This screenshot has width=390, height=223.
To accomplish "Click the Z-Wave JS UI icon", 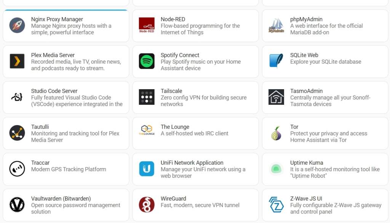I will point(276,205).
